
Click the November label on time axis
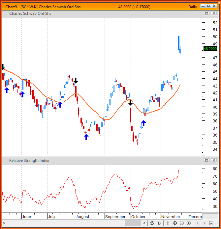coord(171,216)
